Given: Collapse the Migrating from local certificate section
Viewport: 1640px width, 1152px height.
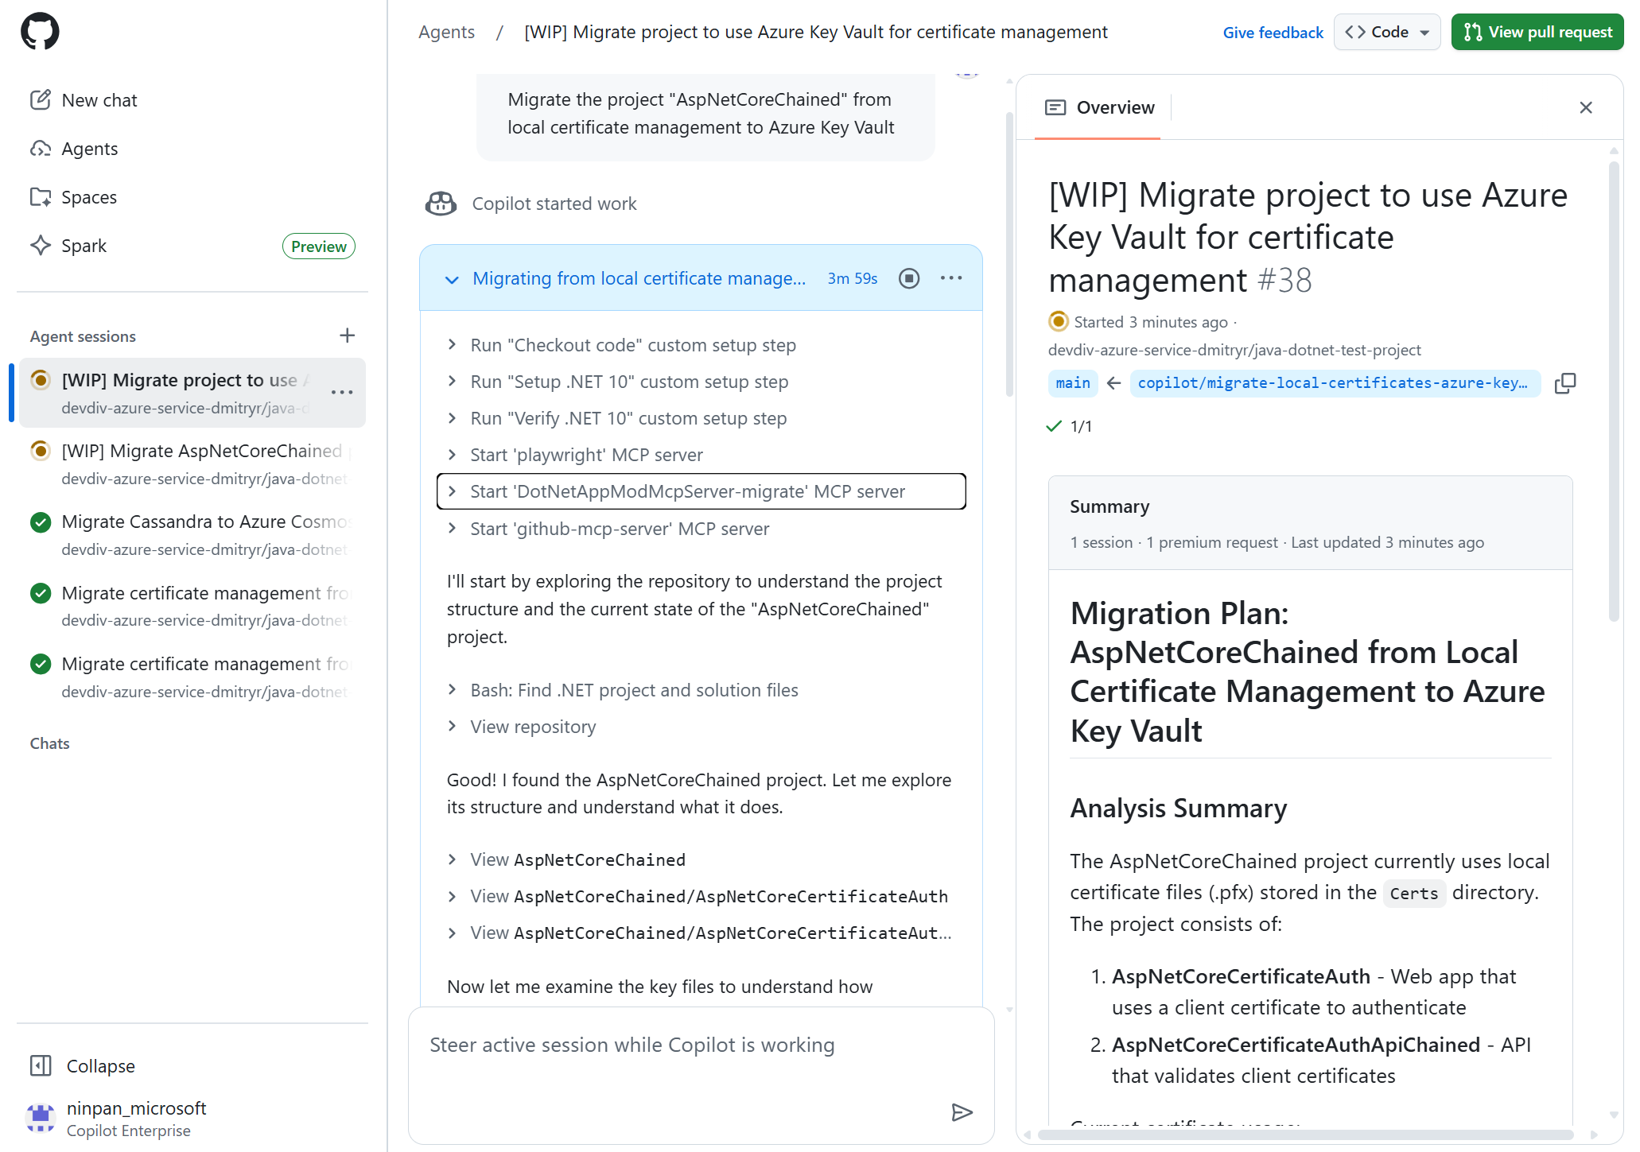Looking at the screenshot, I should pyautogui.click(x=452, y=279).
